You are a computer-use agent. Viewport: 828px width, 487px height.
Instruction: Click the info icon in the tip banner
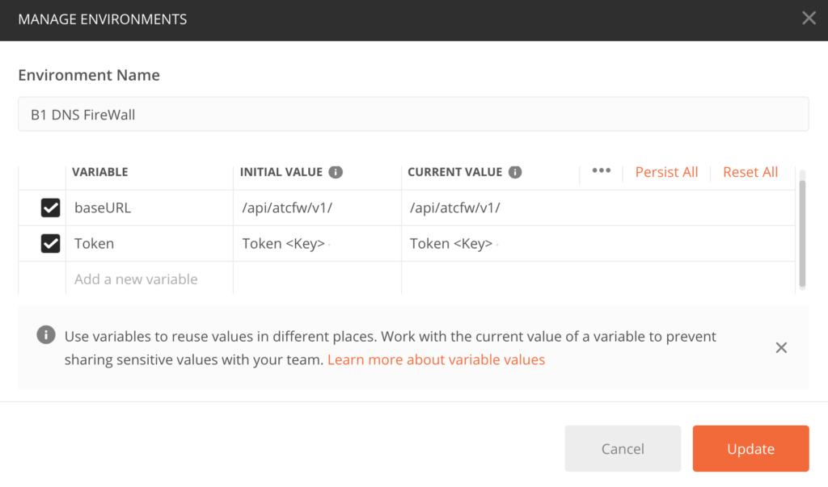click(46, 335)
